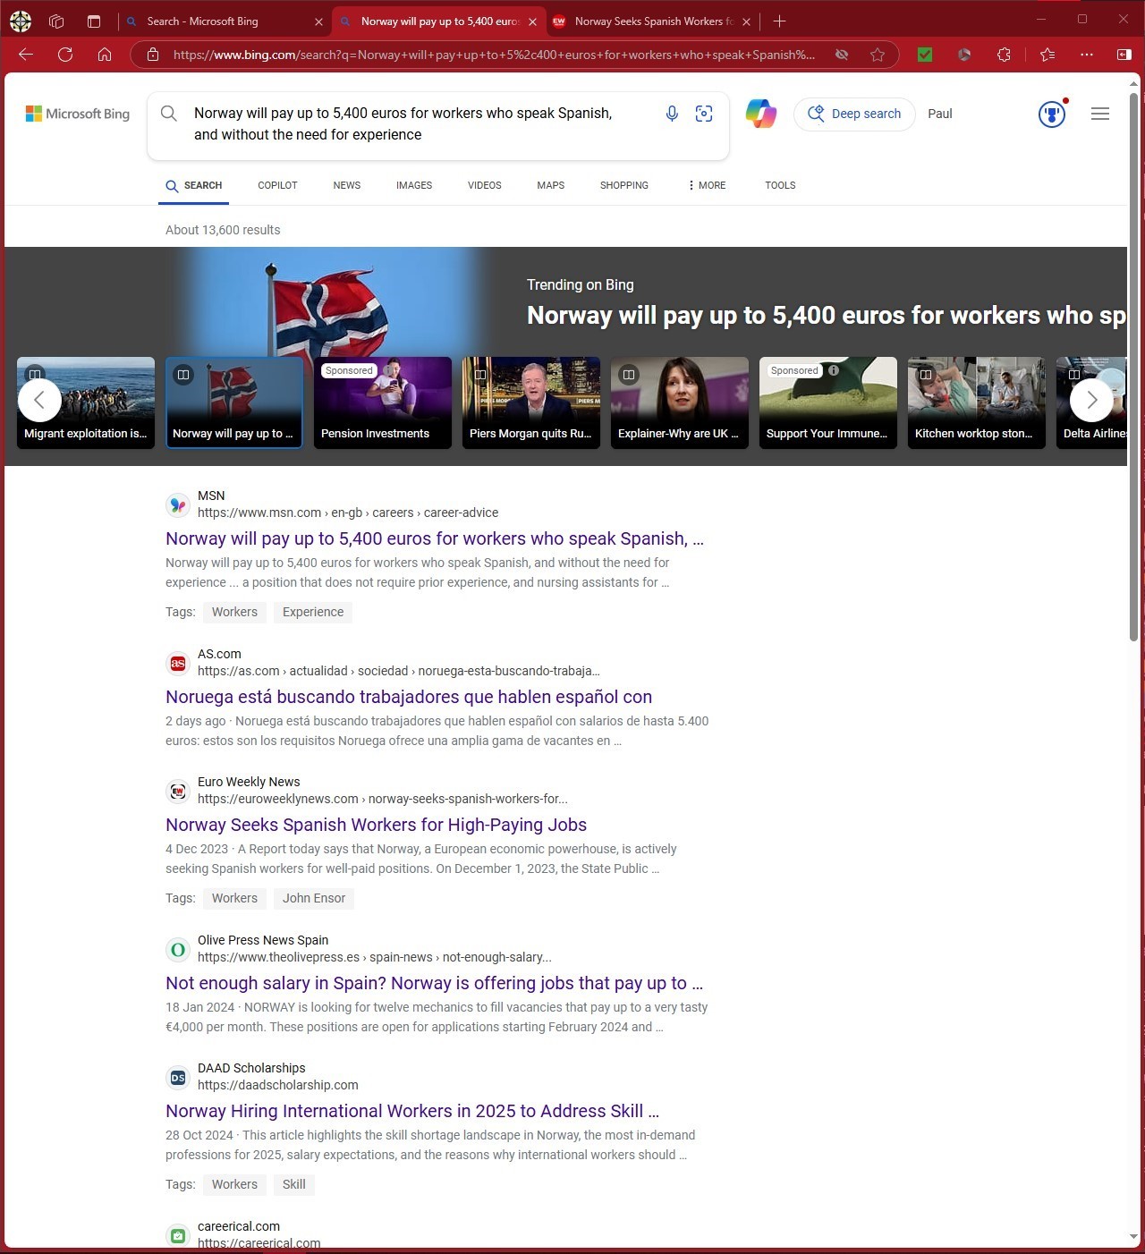This screenshot has width=1145, height=1254.
Task: Show next trending carousel items
Action: pyautogui.click(x=1091, y=400)
